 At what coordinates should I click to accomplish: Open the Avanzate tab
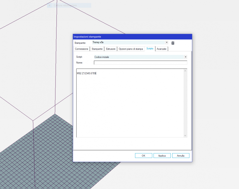(x=161, y=49)
